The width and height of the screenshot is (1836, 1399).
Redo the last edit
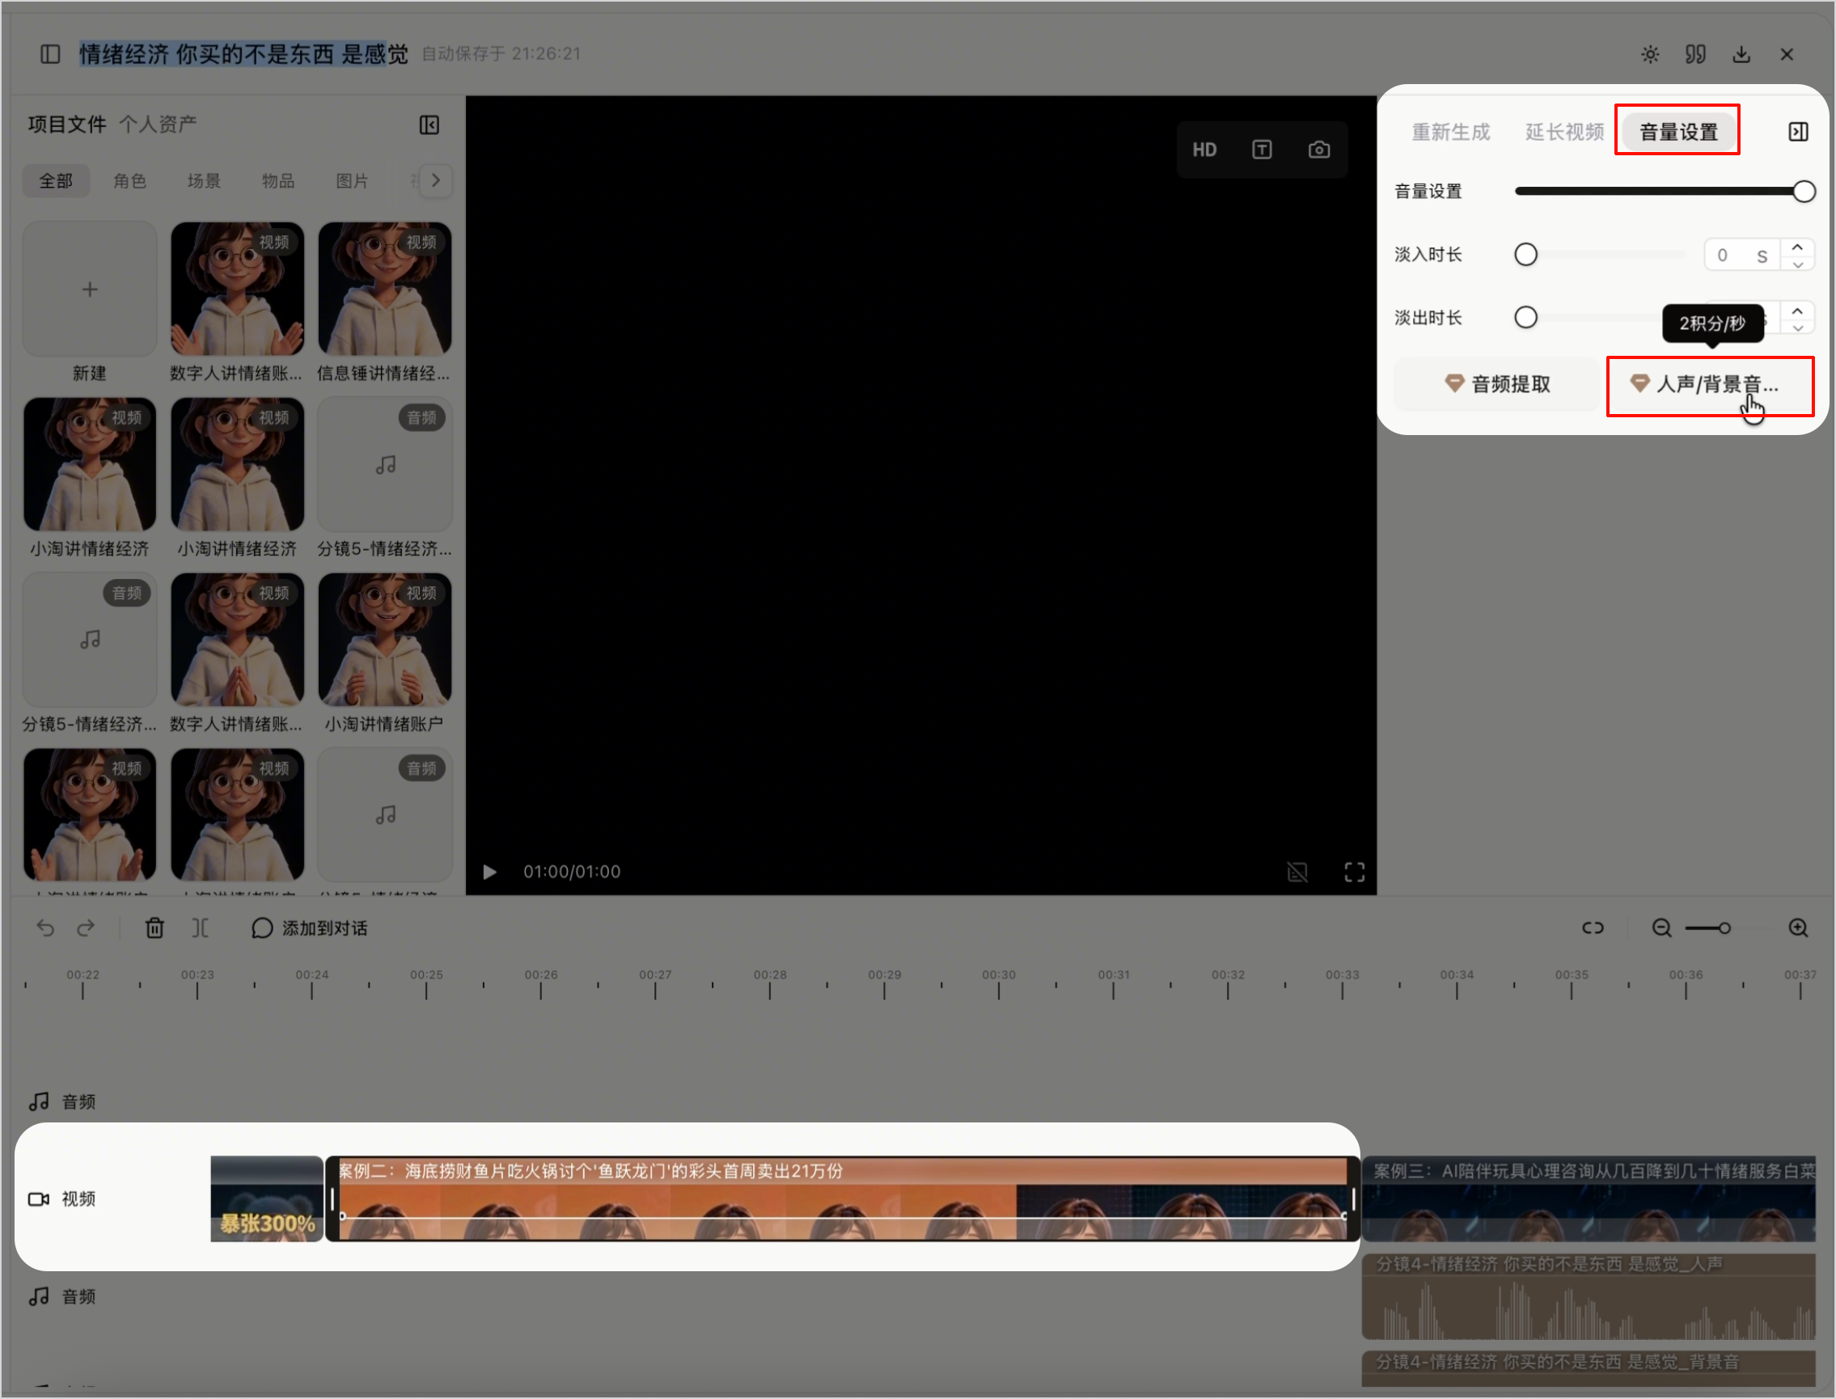[x=86, y=928]
